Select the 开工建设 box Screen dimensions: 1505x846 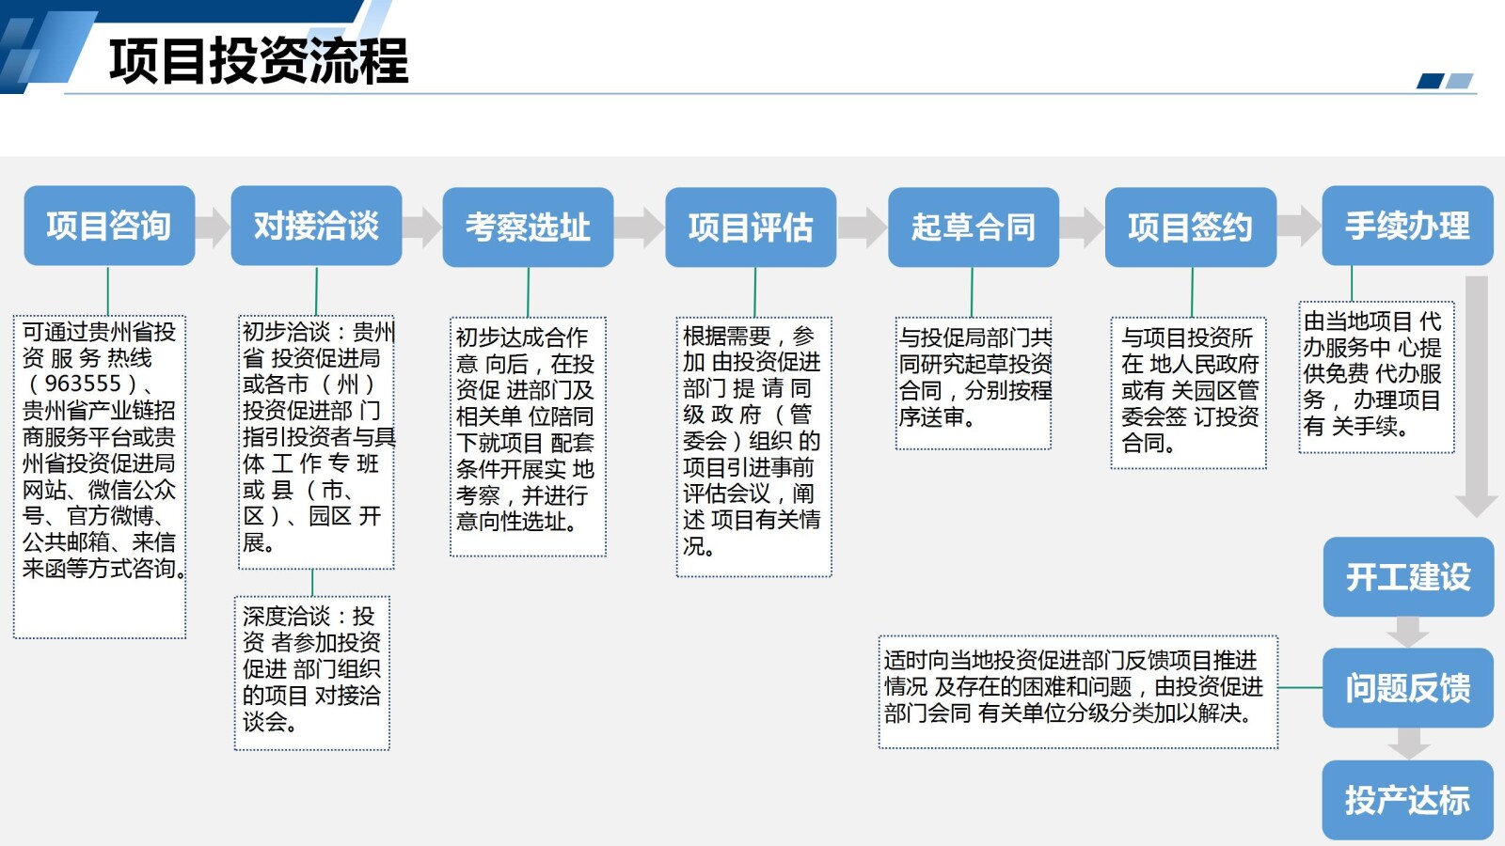(1408, 579)
